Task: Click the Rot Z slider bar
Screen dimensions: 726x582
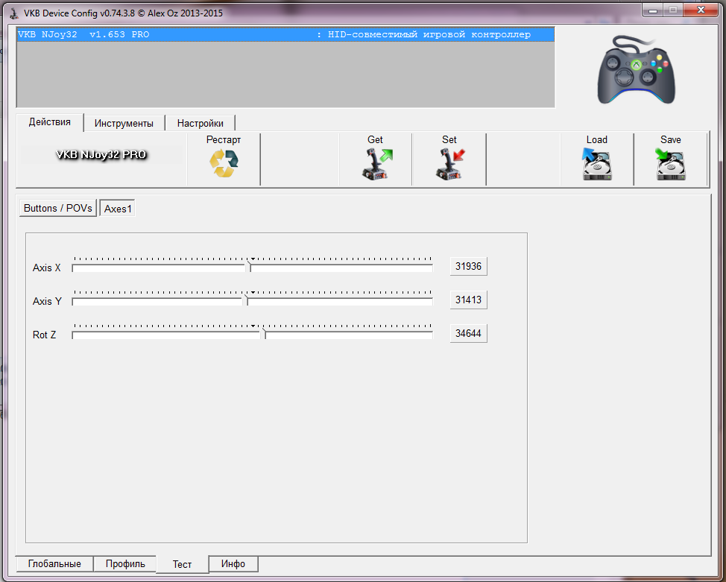Action: (253, 335)
